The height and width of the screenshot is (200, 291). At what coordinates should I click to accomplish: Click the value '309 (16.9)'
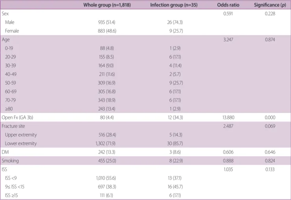[107, 83]
